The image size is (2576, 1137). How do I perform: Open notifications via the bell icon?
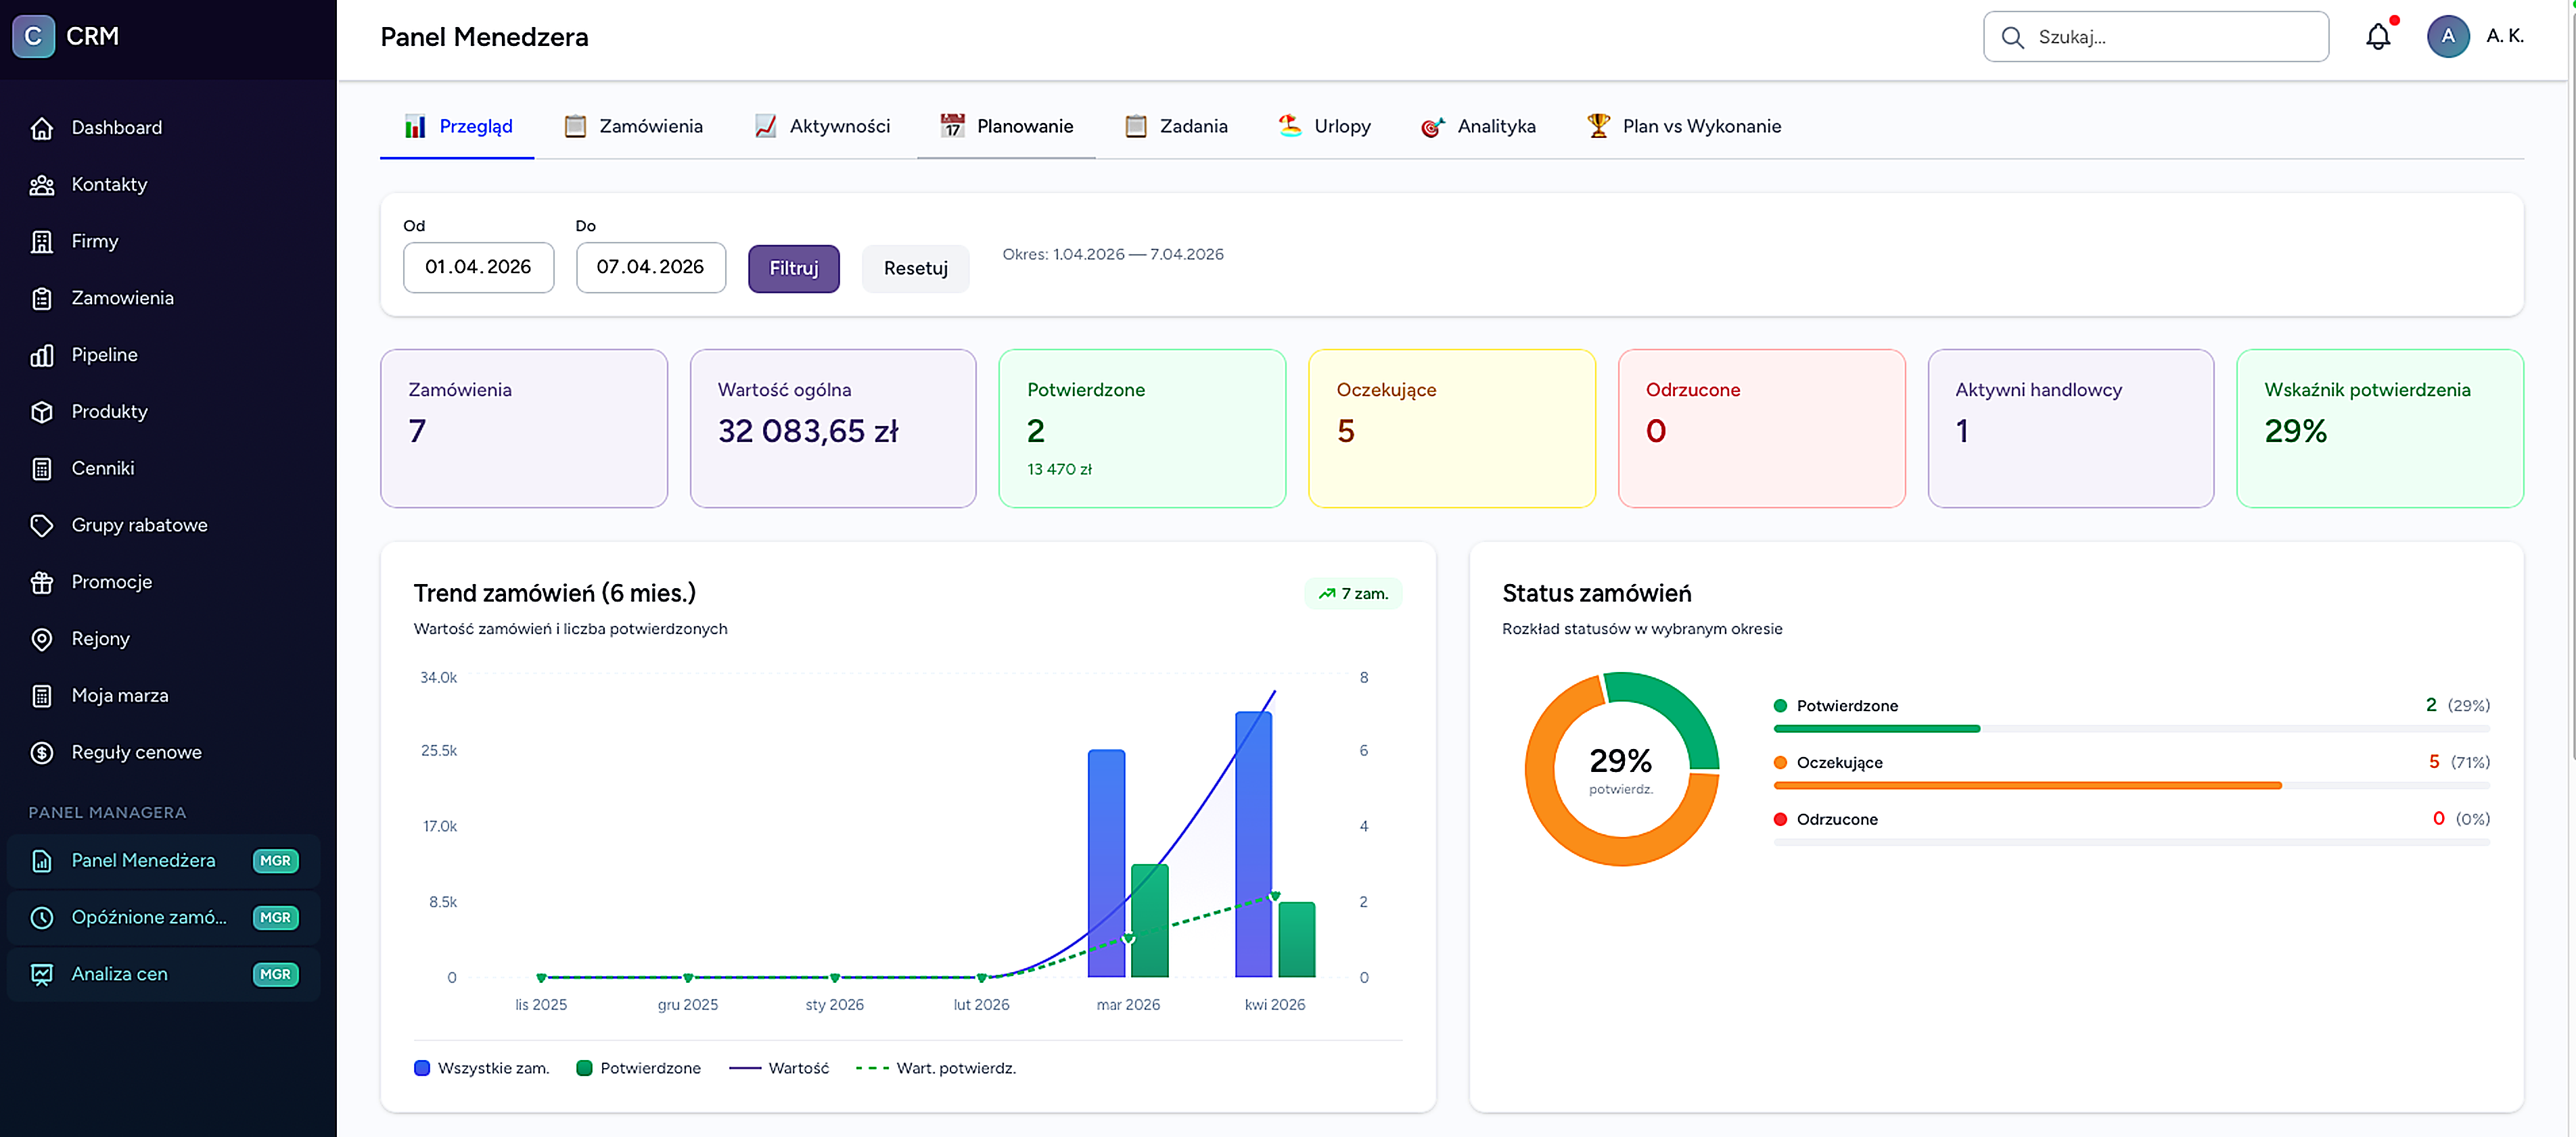click(x=2378, y=37)
